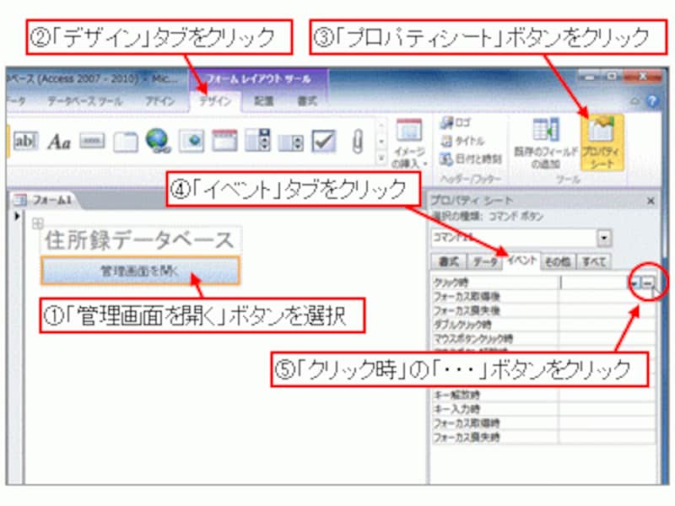
Task: Select the web browser control icon
Action: coord(192,141)
